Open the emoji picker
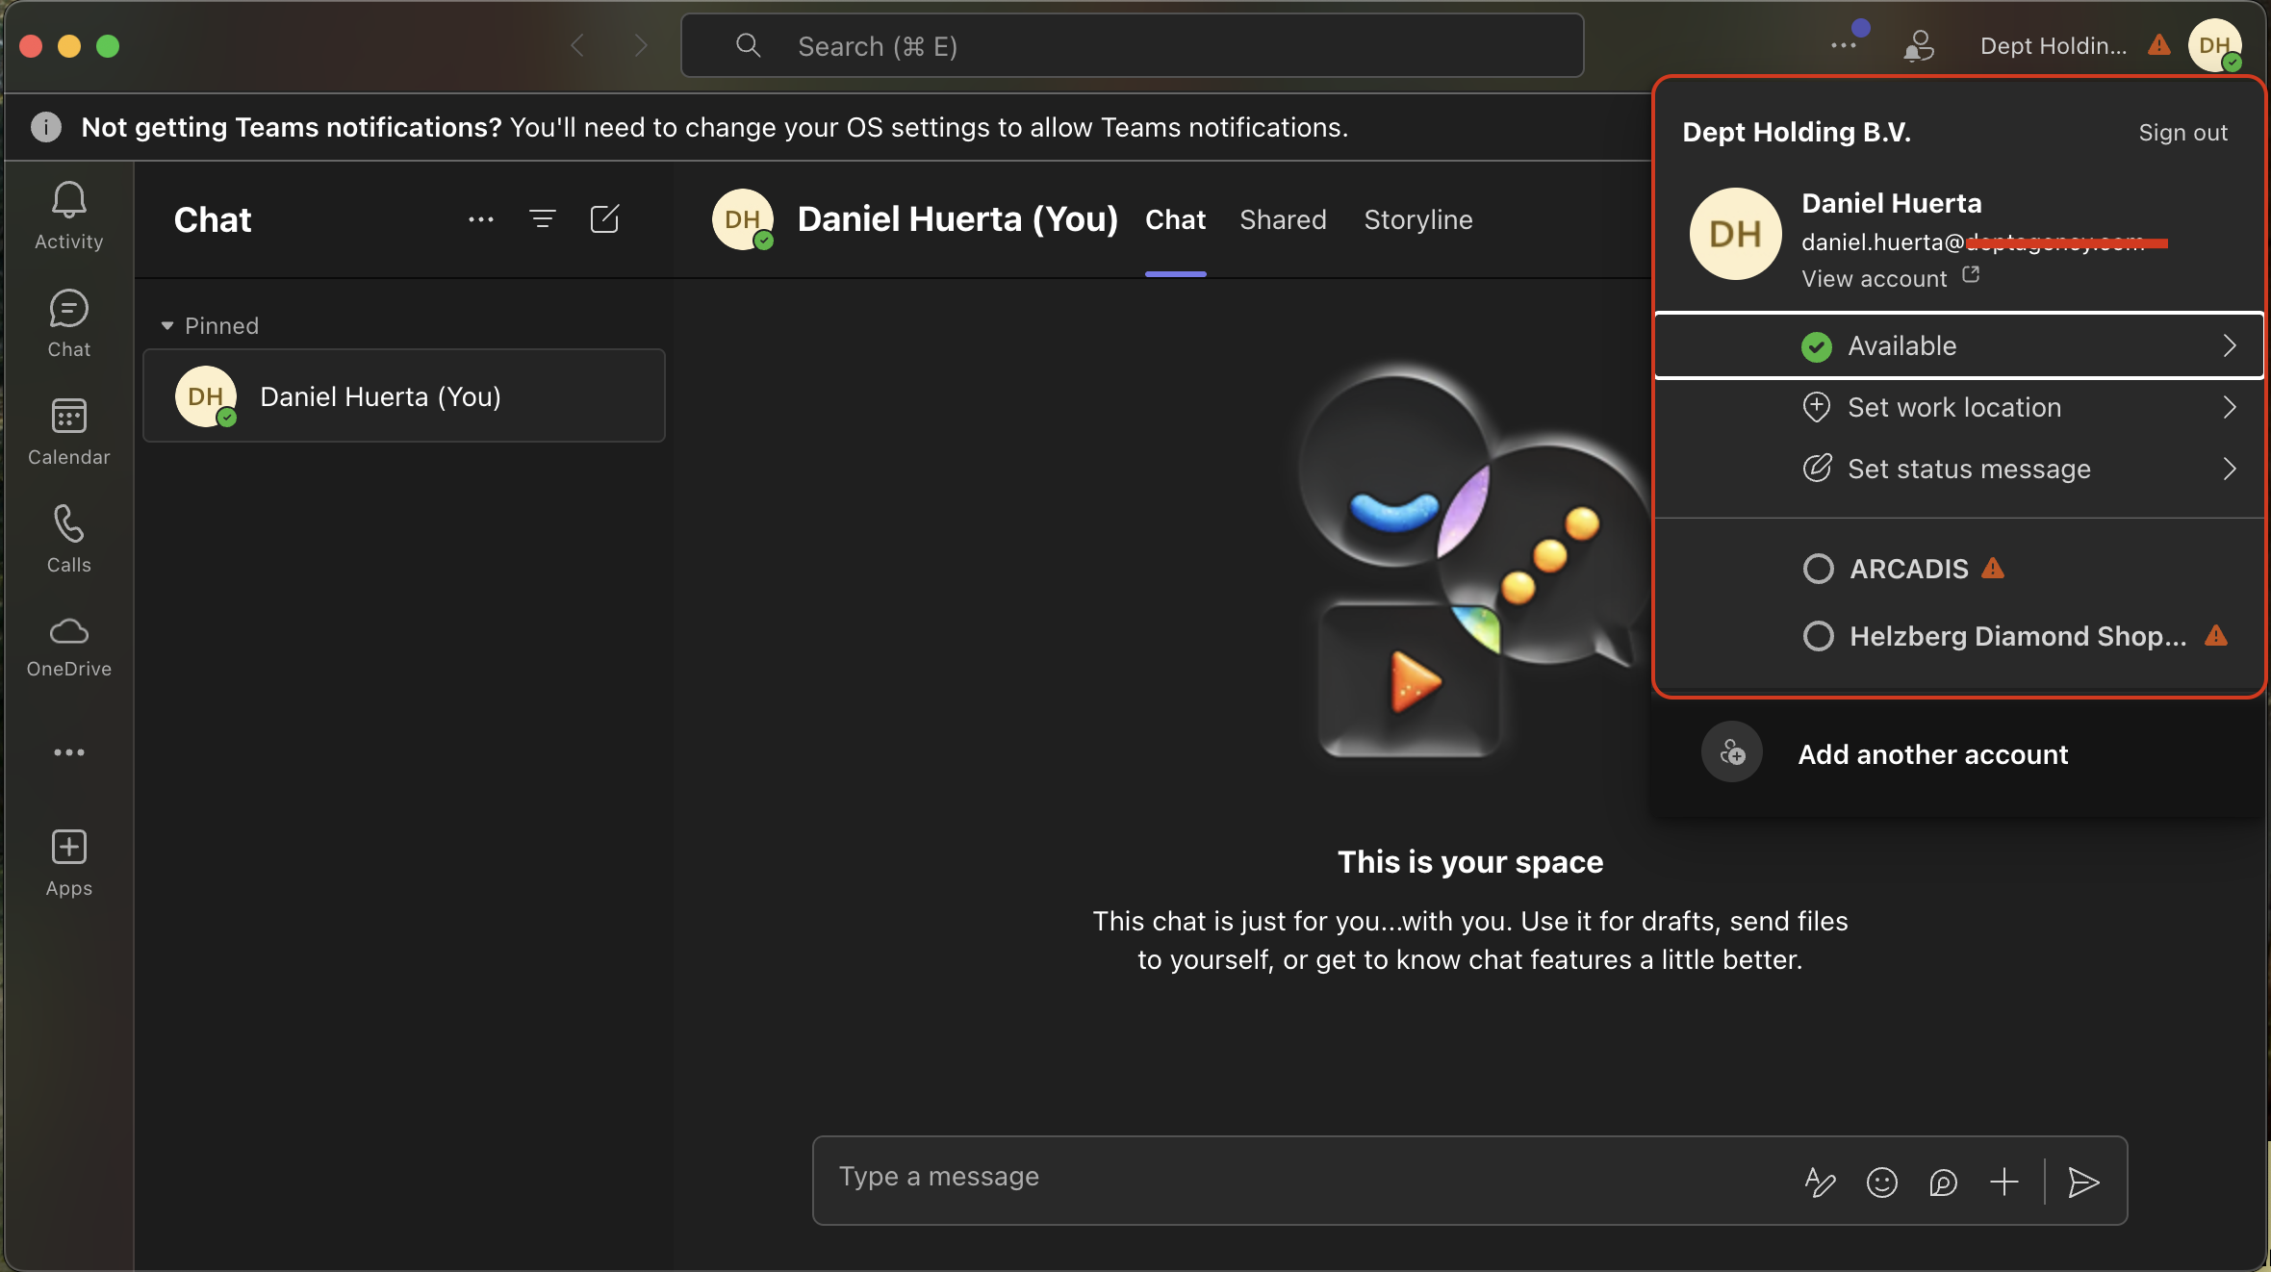 (x=1881, y=1182)
